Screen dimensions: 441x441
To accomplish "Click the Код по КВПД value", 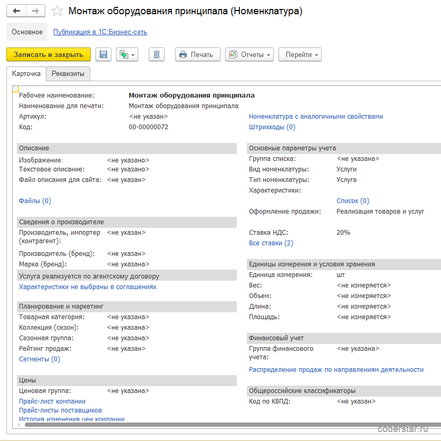I will (x=356, y=401).
